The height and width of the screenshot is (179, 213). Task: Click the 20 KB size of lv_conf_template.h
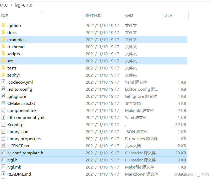pos(181,153)
